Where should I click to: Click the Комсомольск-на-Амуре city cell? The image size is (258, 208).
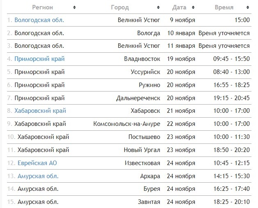[x=127, y=124]
